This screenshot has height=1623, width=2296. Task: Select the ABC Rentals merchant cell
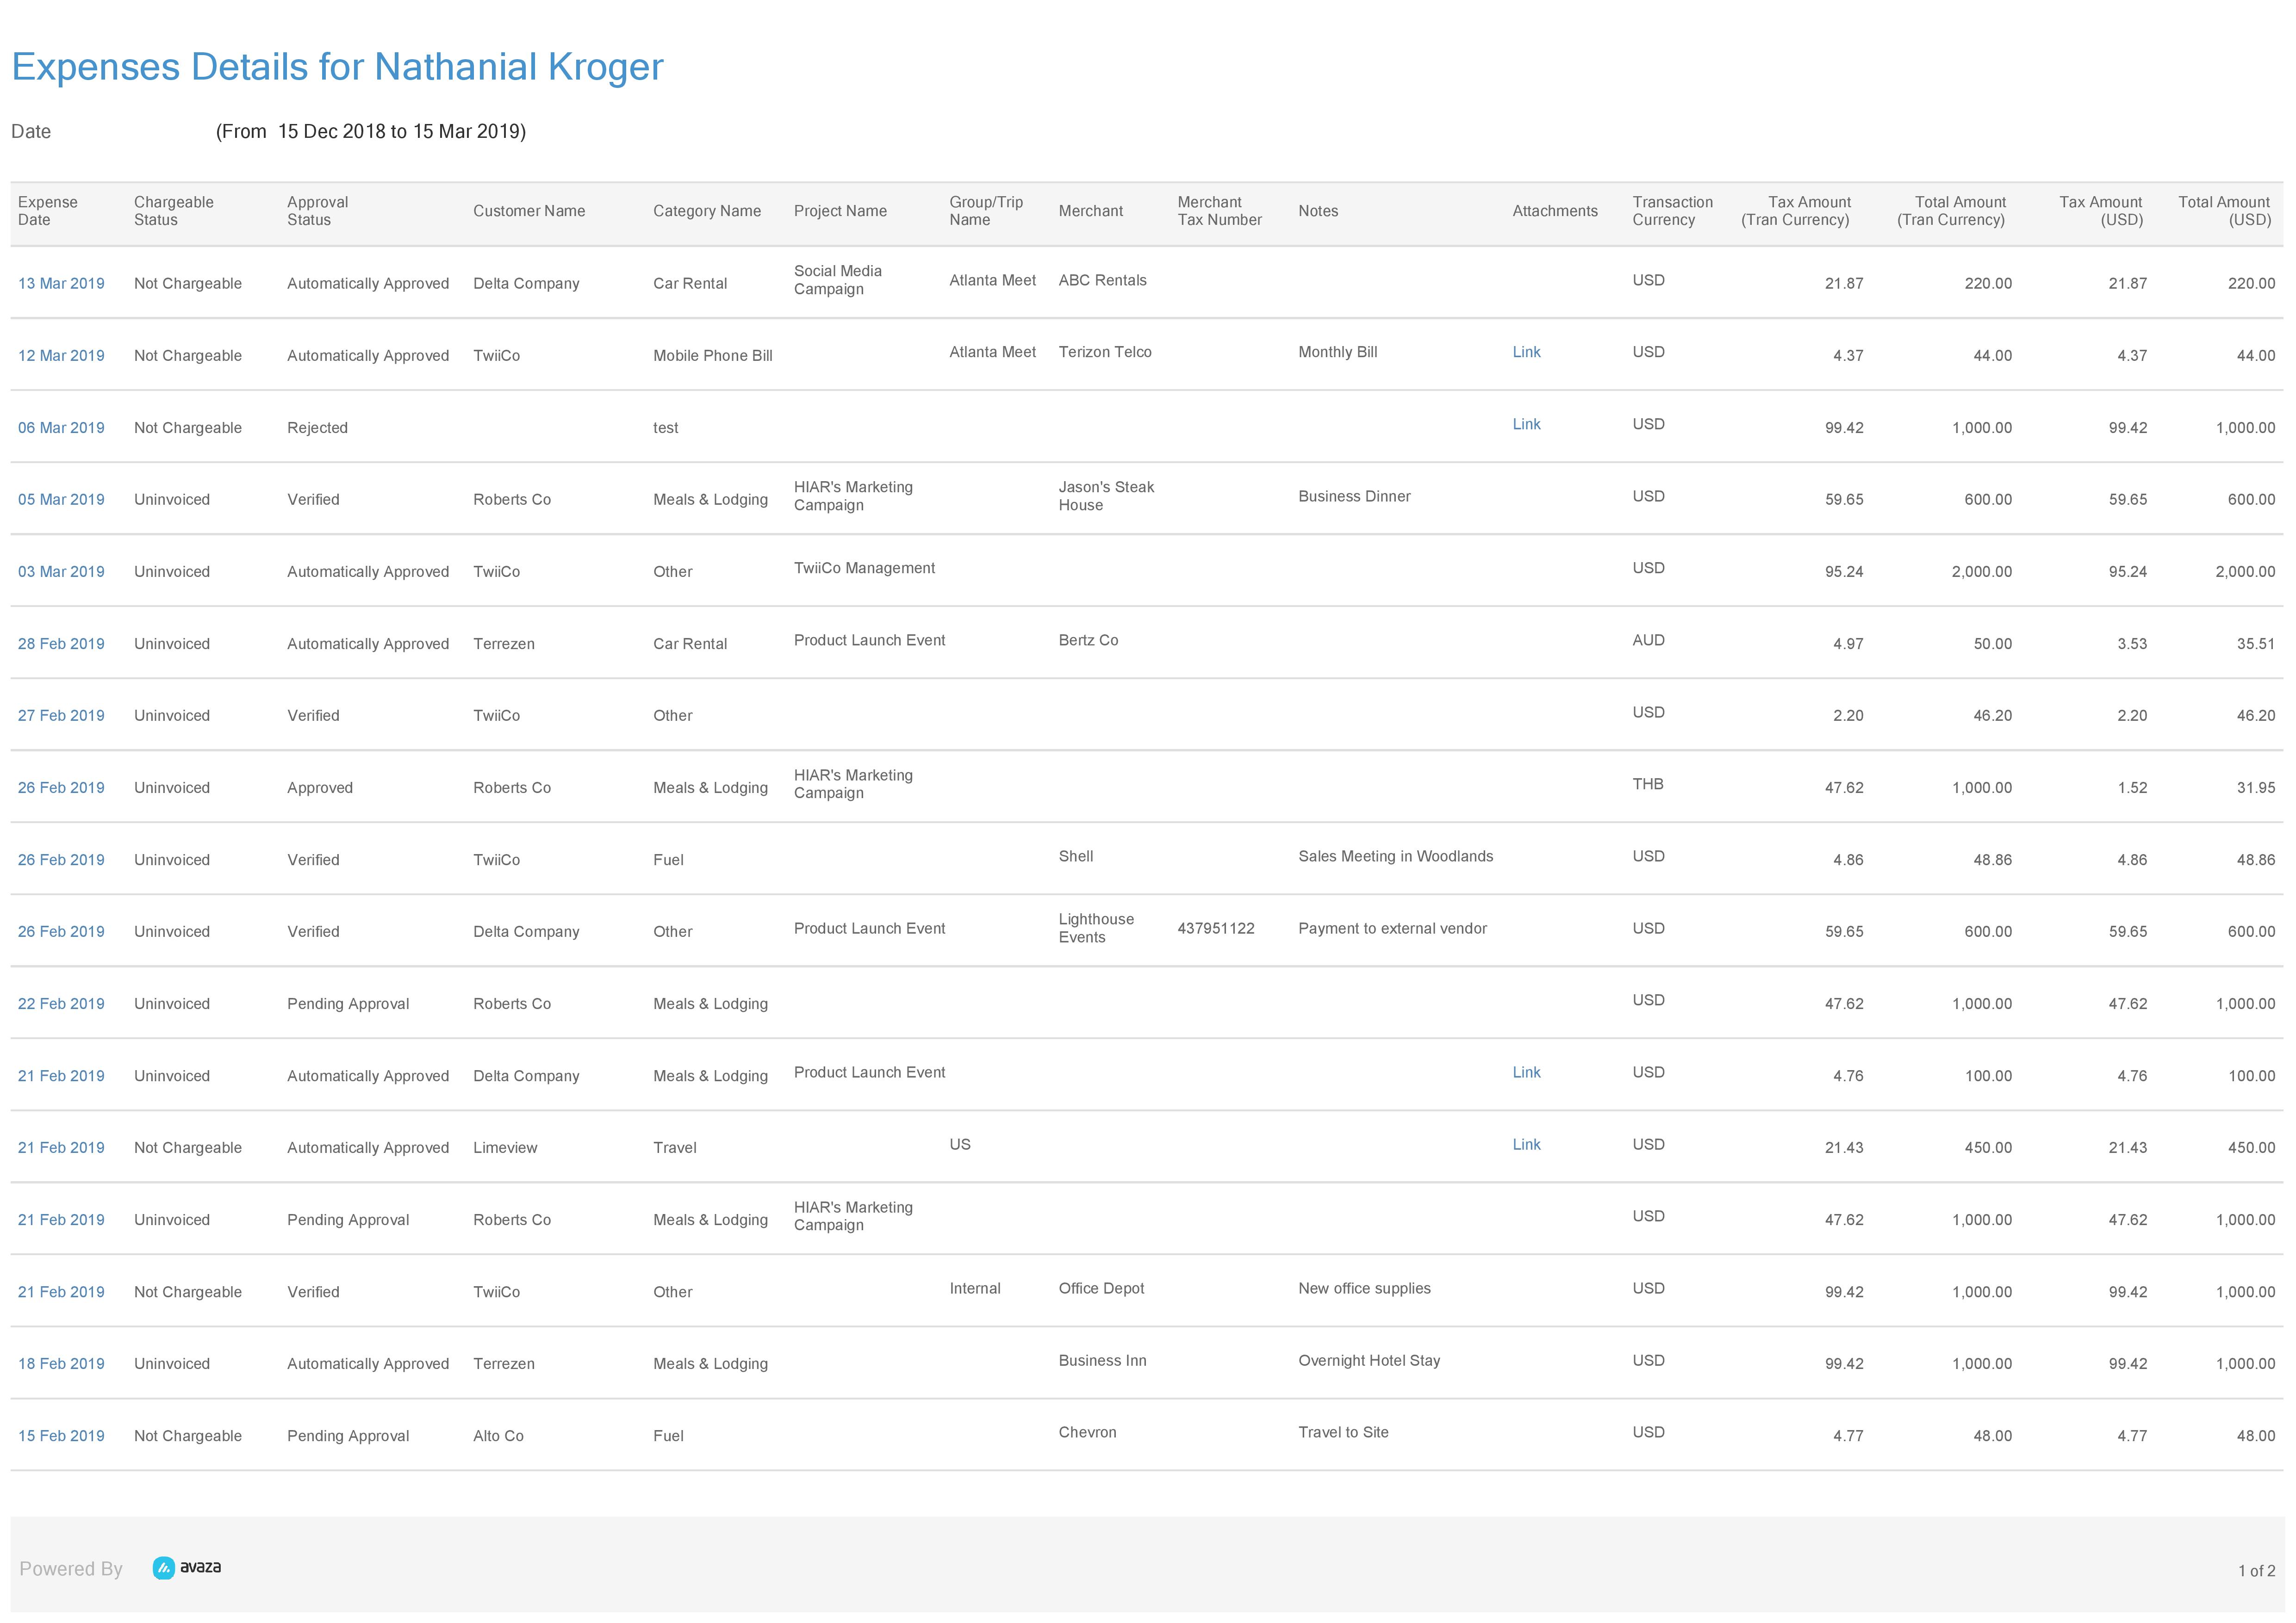point(1102,280)
